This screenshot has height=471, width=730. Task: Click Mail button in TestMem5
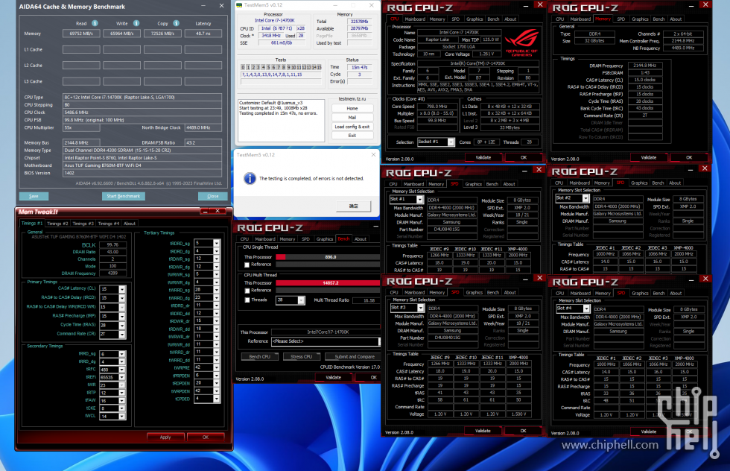coord(352,118)
